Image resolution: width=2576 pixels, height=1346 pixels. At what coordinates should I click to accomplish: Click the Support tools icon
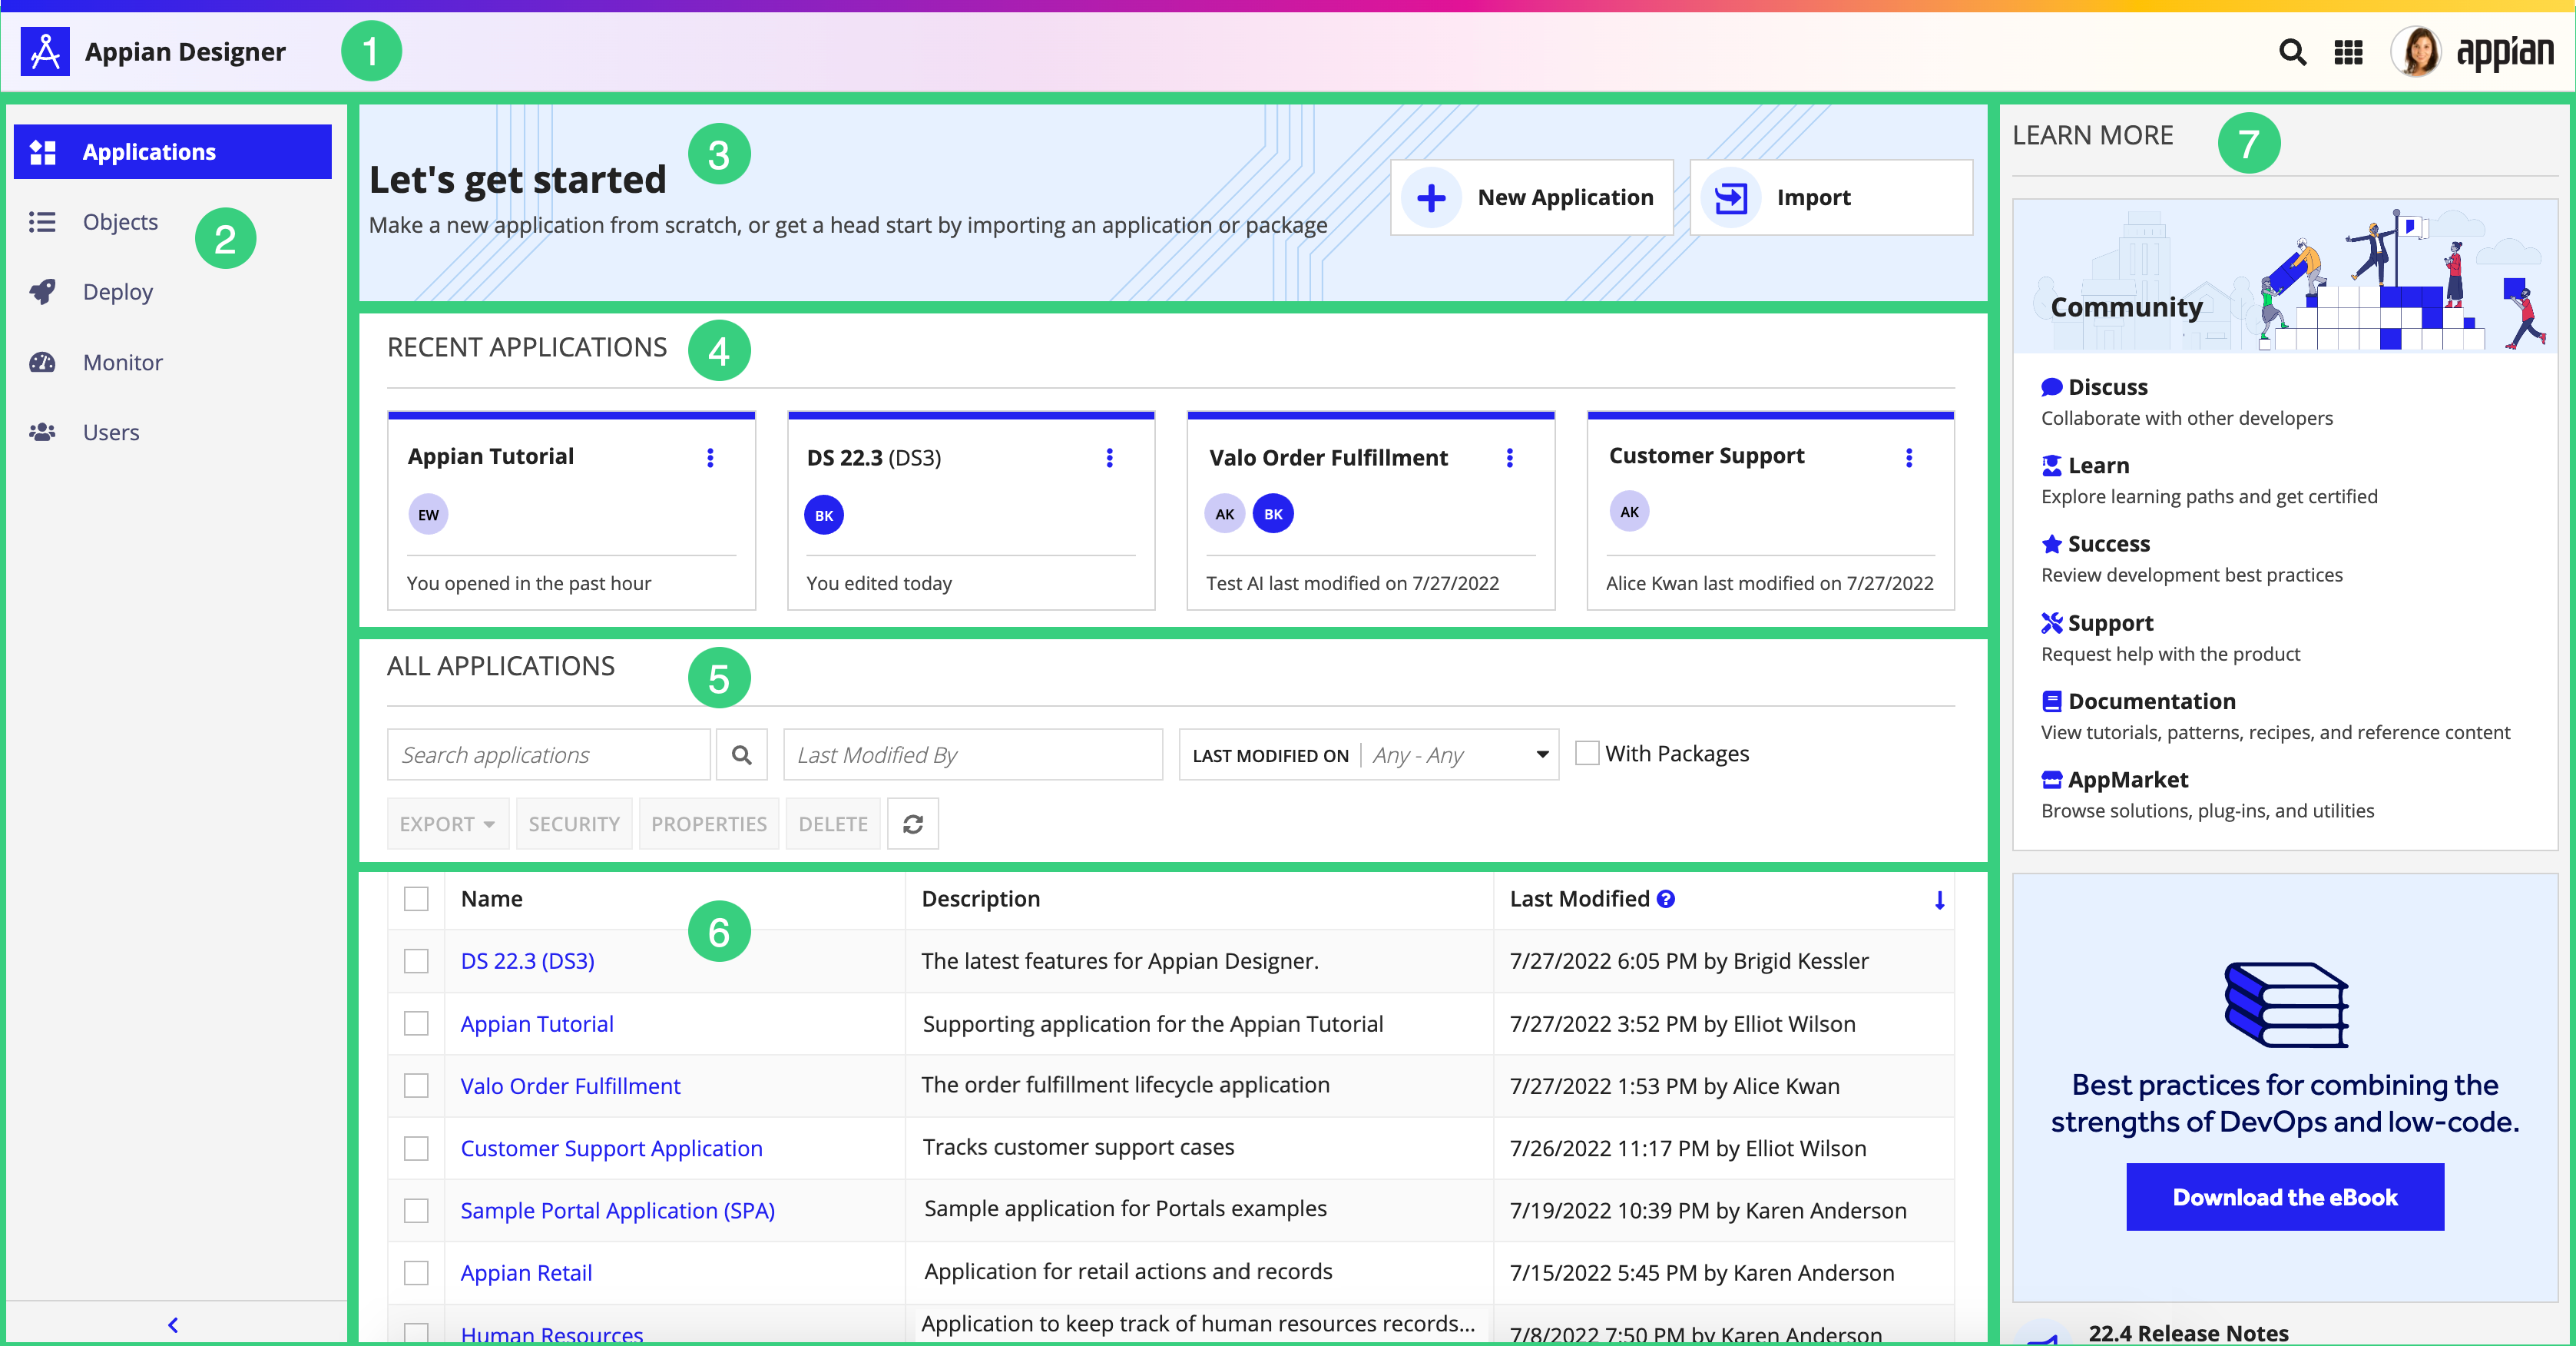pos(2051,623)
